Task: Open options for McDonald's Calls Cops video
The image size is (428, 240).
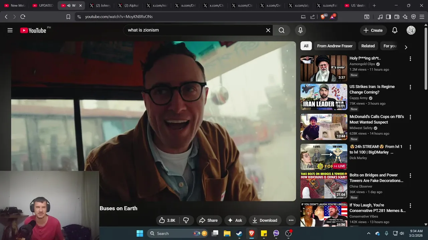Action: 410,117
